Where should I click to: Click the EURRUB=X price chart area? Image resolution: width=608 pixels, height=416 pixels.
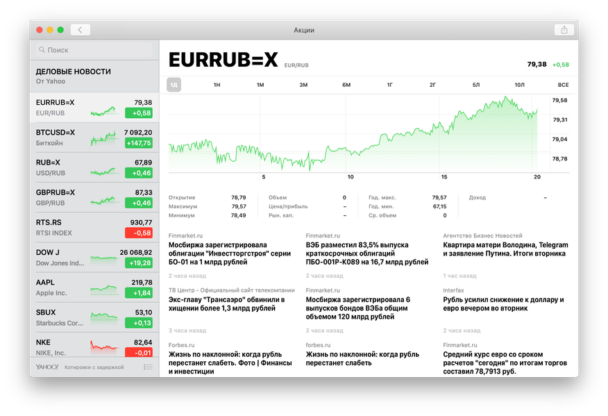tap(359, 134)
